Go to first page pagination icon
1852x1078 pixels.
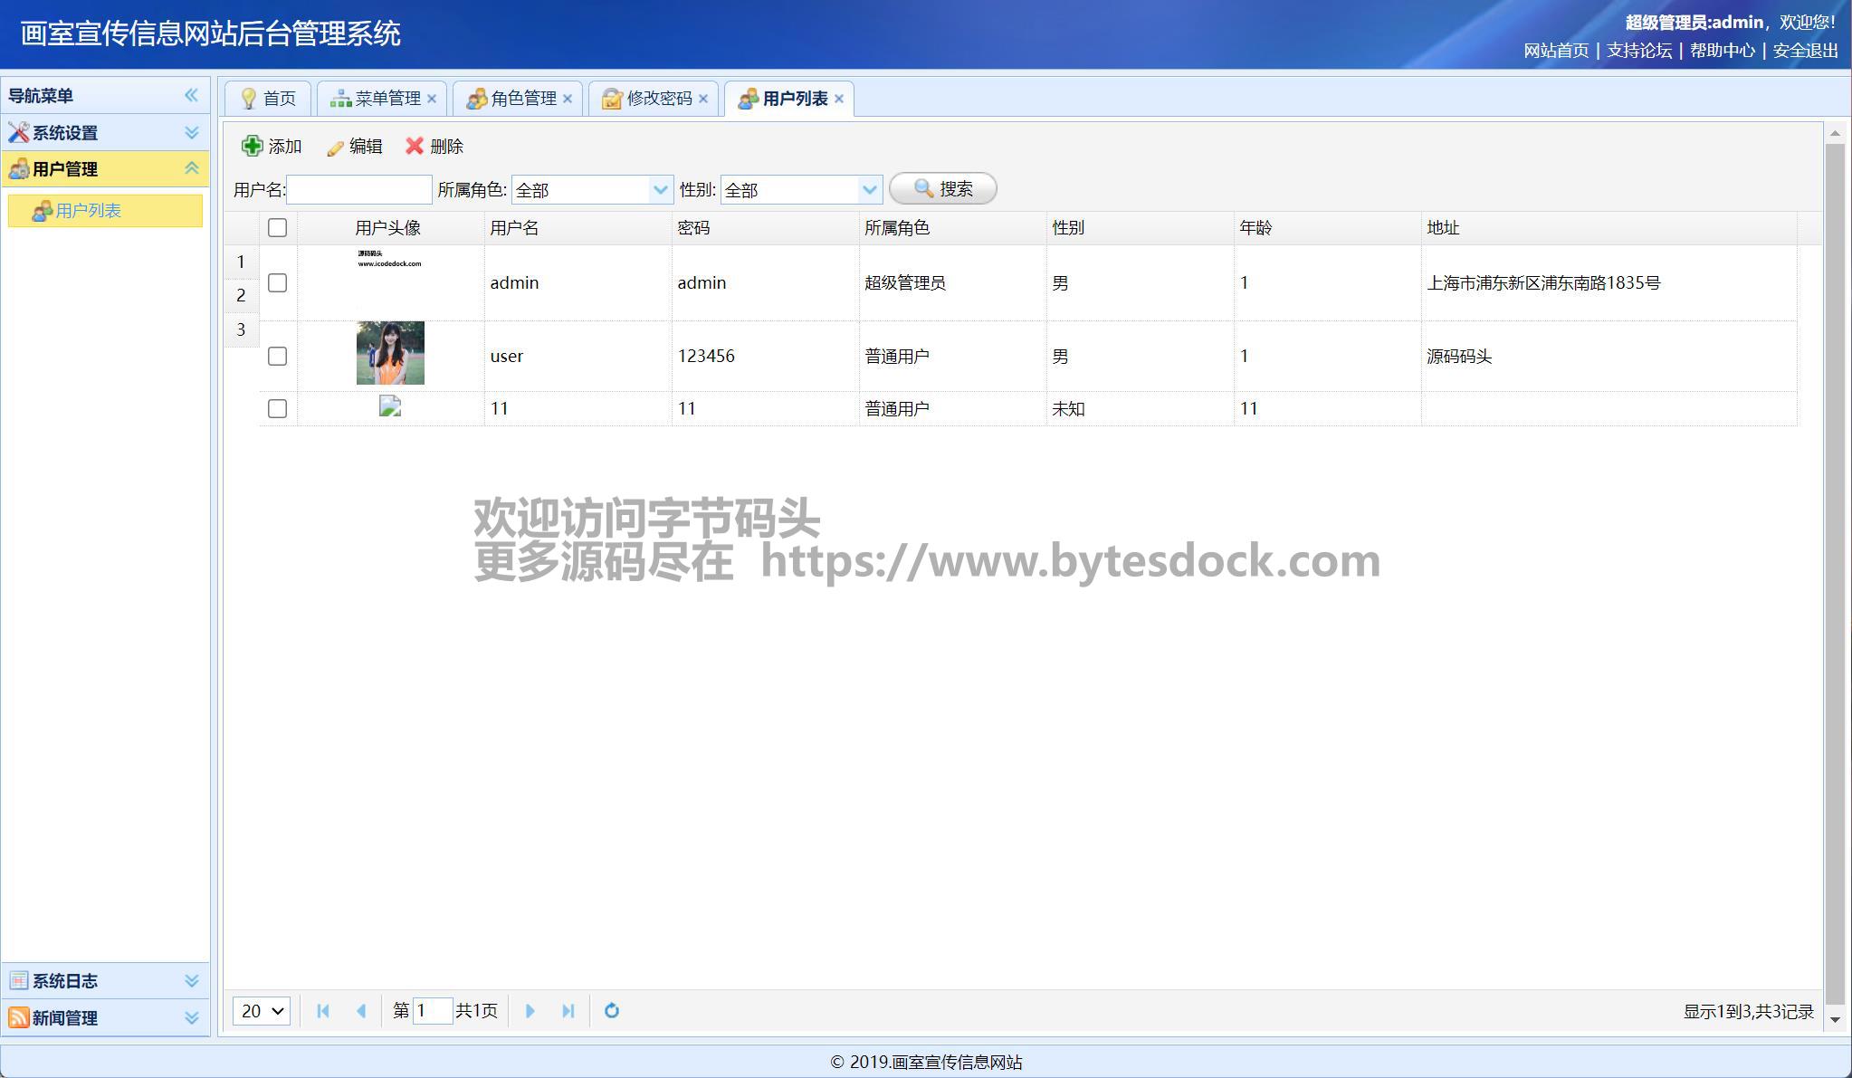(x=323, y=1011)
